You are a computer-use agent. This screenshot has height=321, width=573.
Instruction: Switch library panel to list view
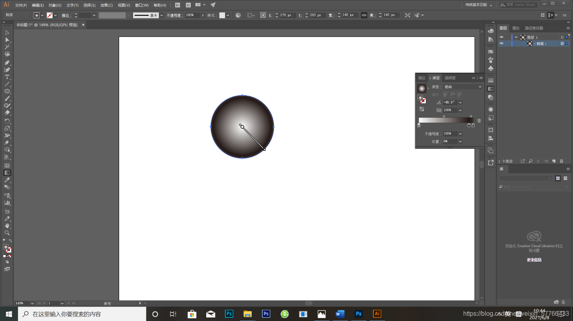tap(565, 178)
